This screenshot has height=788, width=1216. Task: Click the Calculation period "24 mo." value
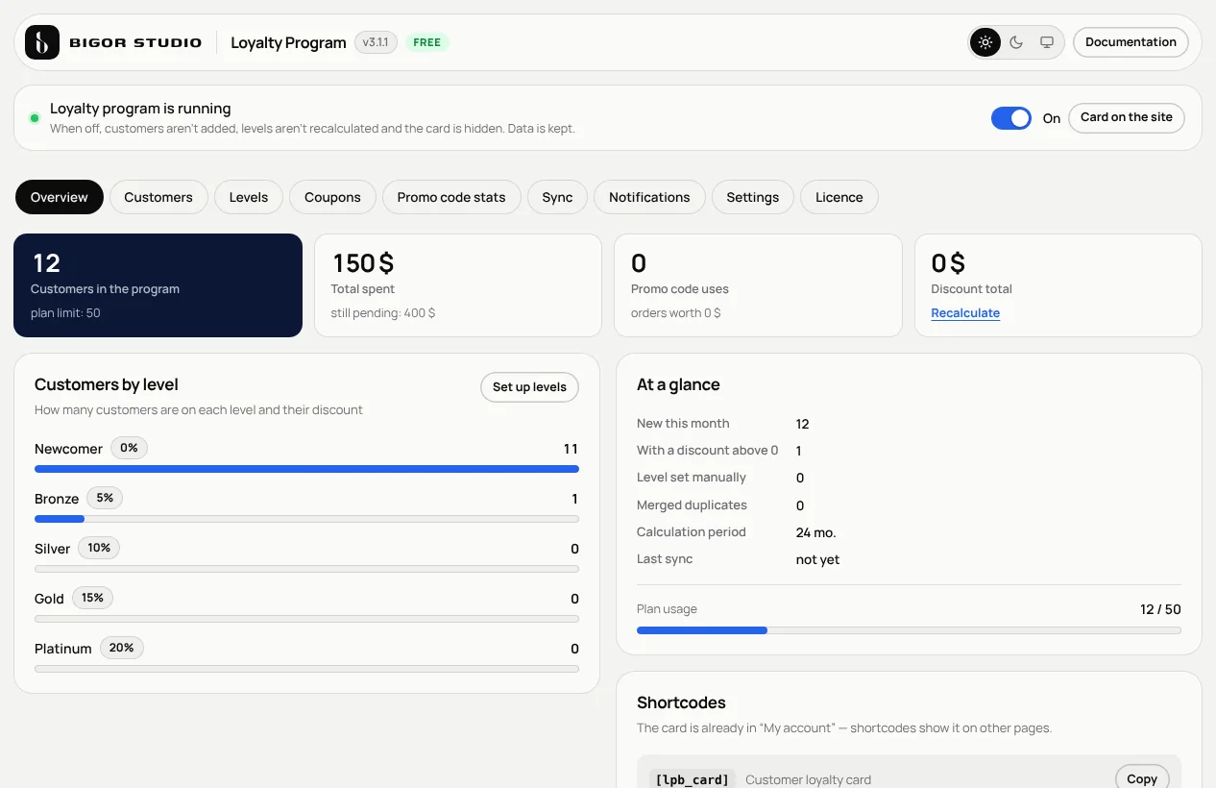[816, 532]
